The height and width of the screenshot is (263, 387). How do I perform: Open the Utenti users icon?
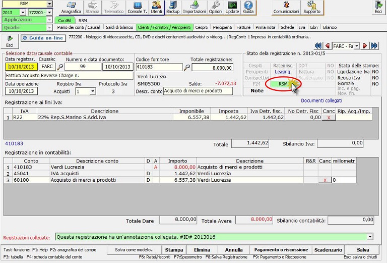[157, 8]
